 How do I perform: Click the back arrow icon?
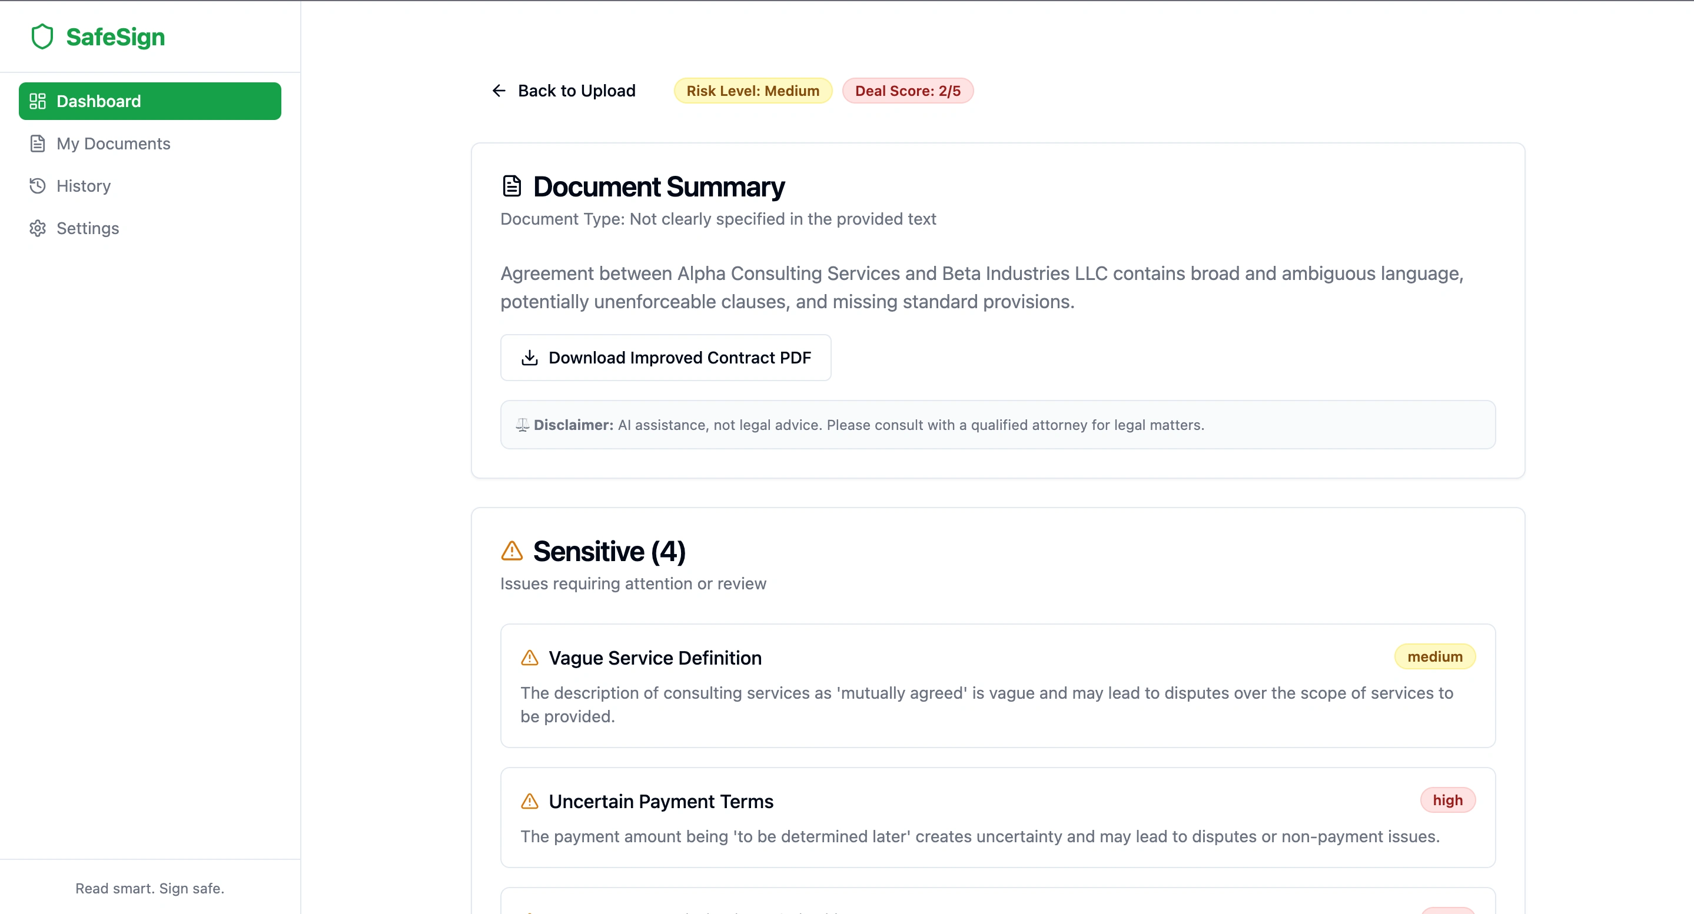499,91
